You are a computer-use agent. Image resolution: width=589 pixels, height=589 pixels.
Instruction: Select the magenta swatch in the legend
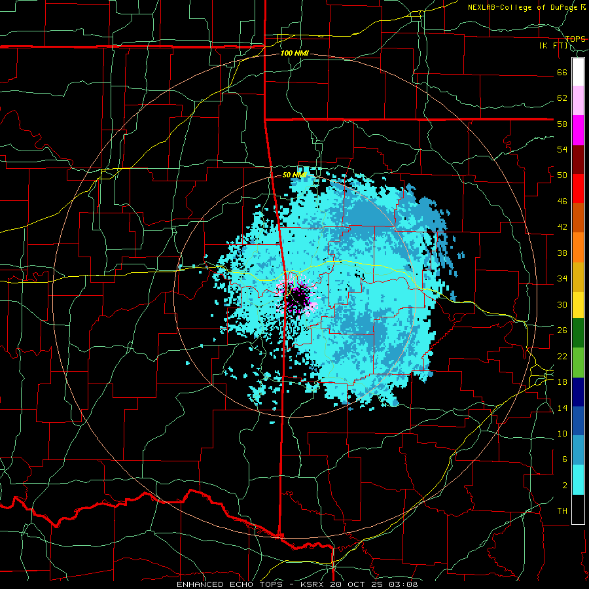point(578,130)
